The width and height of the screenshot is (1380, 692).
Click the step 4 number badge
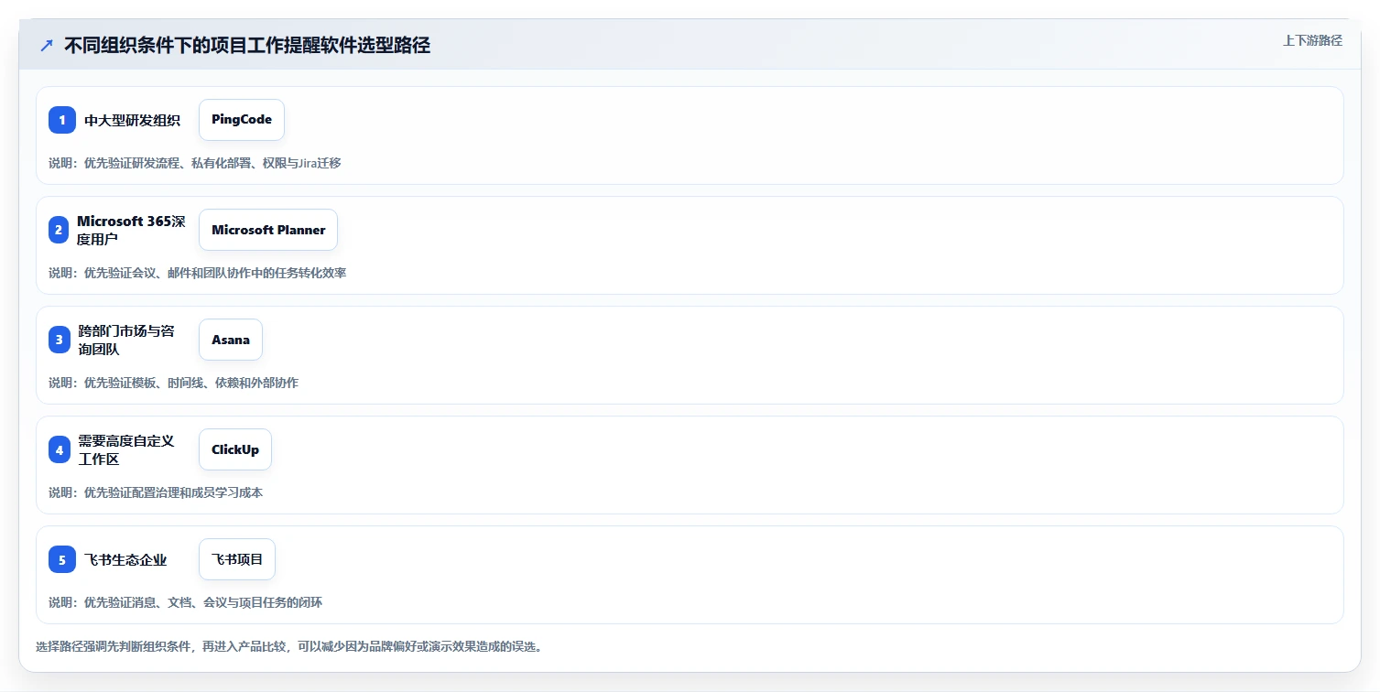[59, 449]
